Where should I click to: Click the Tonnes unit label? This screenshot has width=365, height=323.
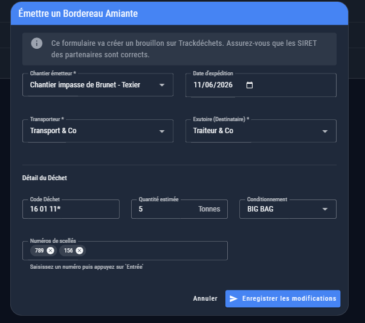[x=209, y=209]
